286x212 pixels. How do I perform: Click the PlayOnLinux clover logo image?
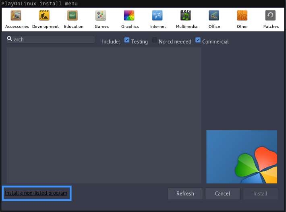242,157
